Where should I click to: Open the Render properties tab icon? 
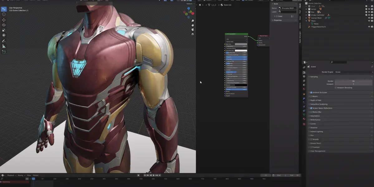[304, 72]
